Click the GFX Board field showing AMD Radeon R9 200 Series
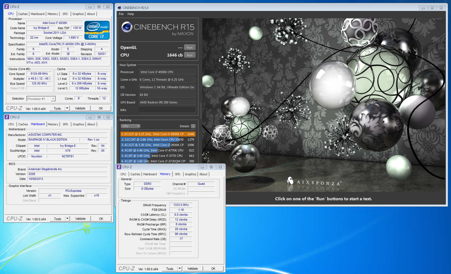This screenshot has height=274, width=451. pos(167,102)
